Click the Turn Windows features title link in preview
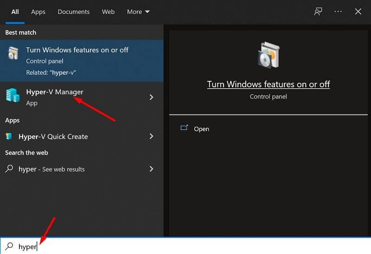 click(x=269, y=85)
